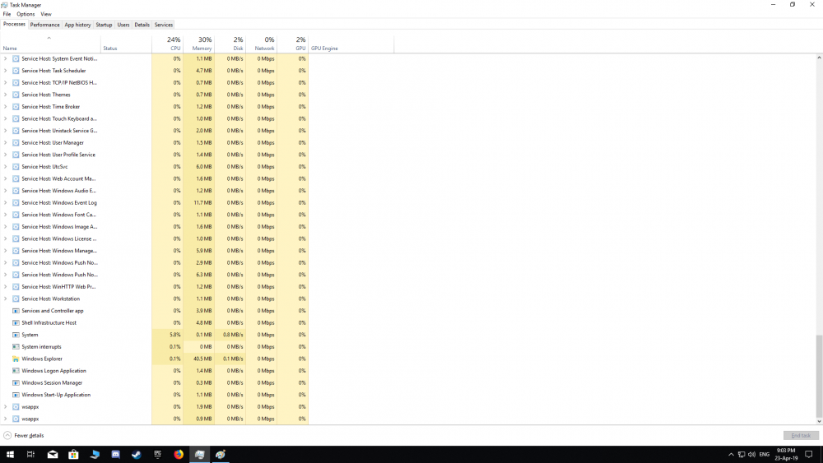823x463 pixels.
Task: Open Discord from the taskbar
Action: (115, 454)
